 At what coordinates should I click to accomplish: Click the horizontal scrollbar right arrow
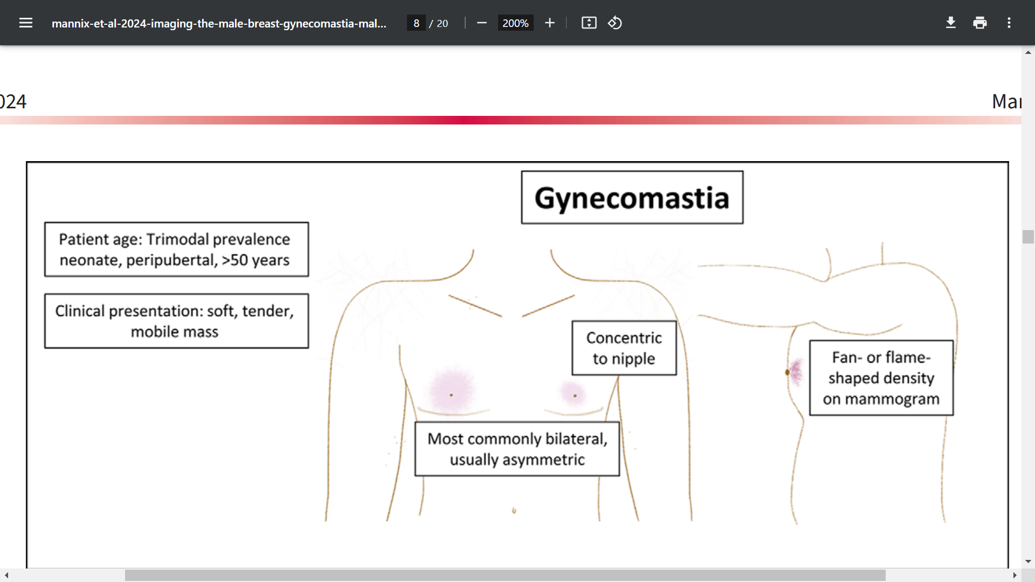pos(1015,575)
